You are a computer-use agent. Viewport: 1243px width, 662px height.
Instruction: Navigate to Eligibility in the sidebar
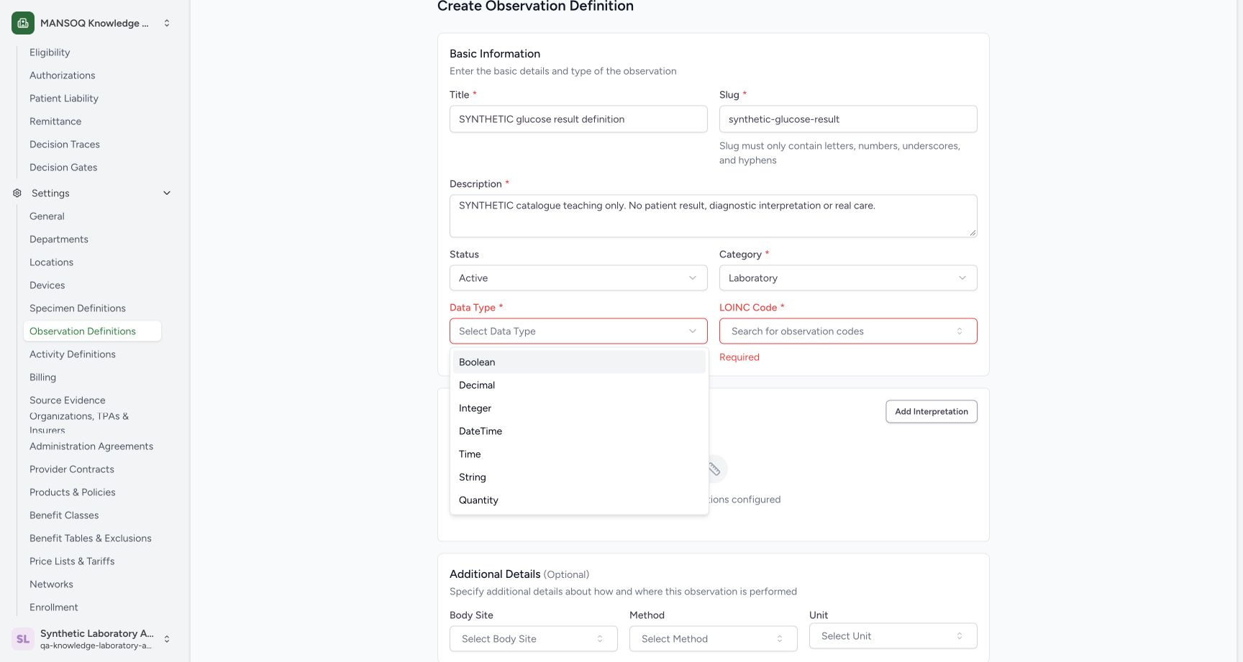[92, 52]
